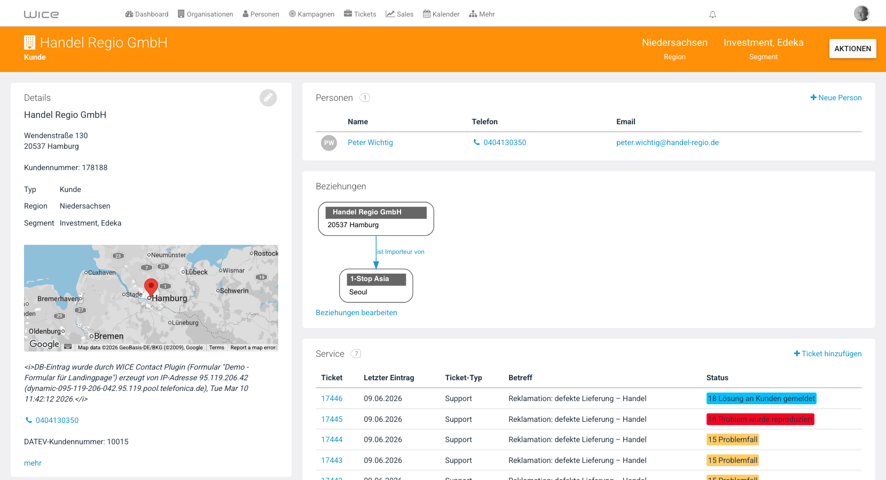The width and height of the screenshot is (886, 480).
Task: Click the 'Betreff' column header
Action: tap(520, 378)
